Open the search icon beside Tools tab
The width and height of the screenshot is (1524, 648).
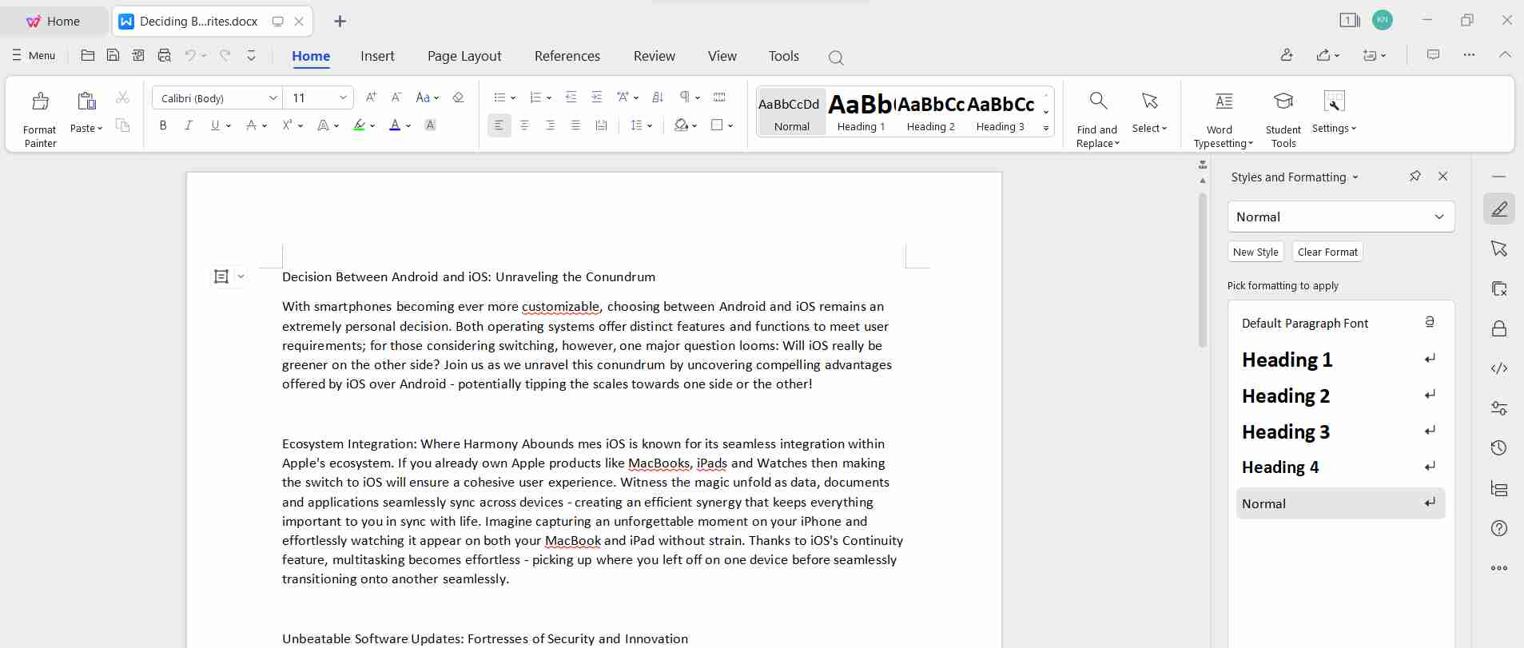pos(836,57)
